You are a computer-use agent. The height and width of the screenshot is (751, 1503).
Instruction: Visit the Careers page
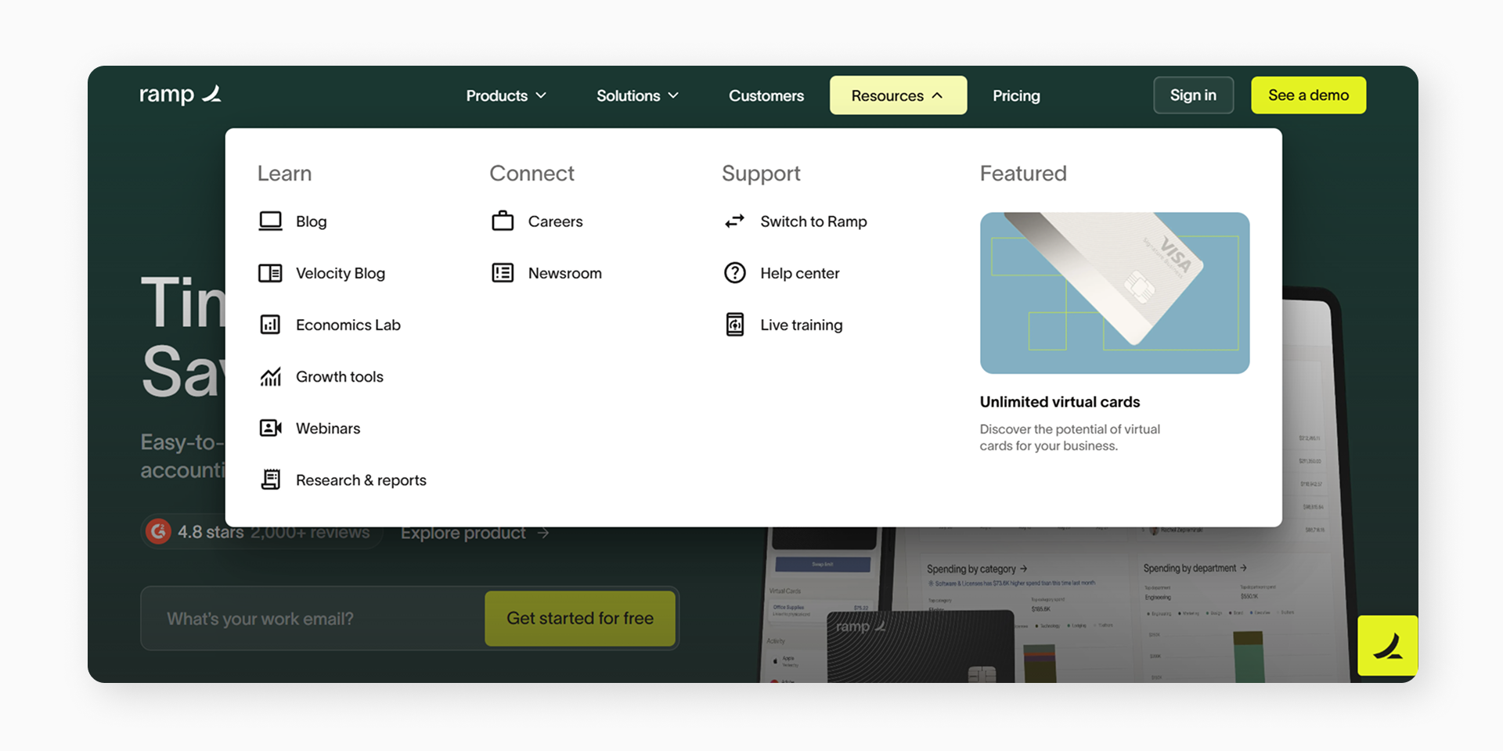pos(555,221)
